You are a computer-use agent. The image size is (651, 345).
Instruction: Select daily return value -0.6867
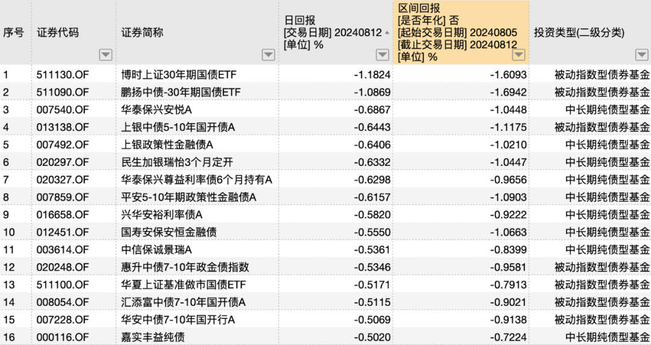pyautogui.click(x=372, y=110)
